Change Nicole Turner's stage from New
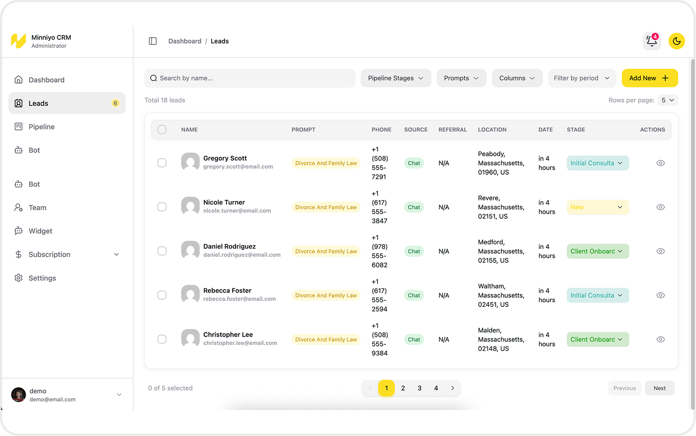Viewport: 696px width, 436px height. (x=597, y=207)
